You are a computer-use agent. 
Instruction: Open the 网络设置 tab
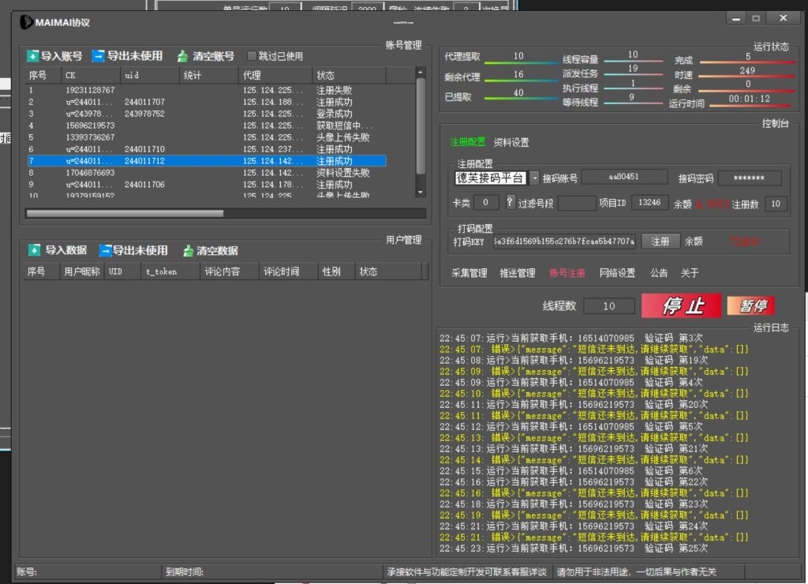(x=617, y=273)
